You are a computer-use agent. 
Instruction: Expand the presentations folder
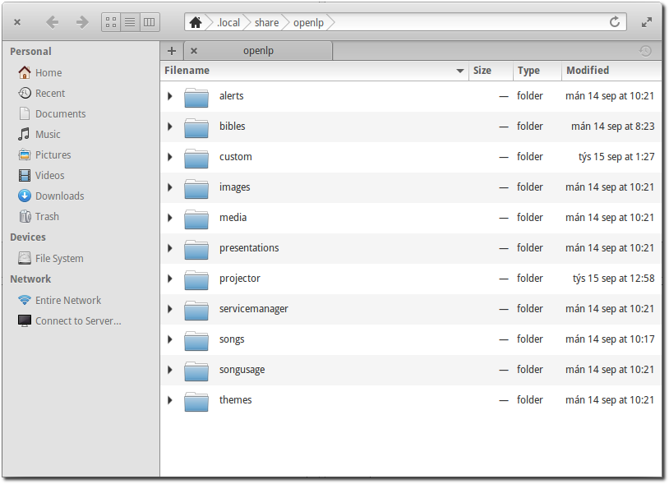pos(170,248)
